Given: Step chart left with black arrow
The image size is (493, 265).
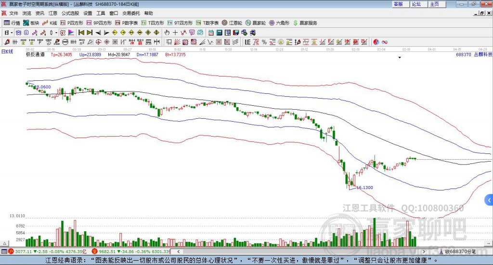Looking at the screenshot, I should point(98,33).
